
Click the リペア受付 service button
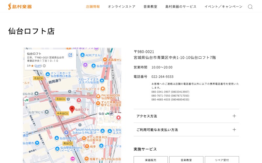[222, 160]
